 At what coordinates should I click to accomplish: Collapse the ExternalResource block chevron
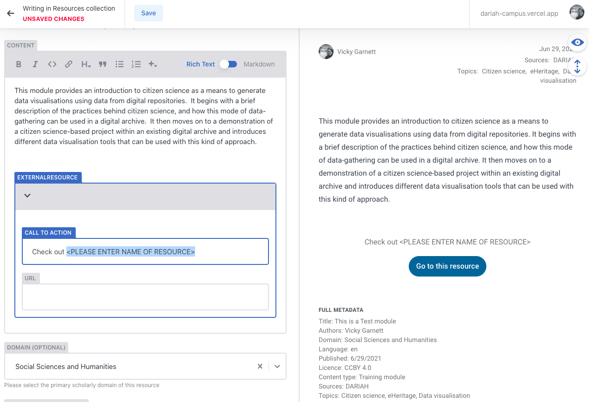pos(27,196)
